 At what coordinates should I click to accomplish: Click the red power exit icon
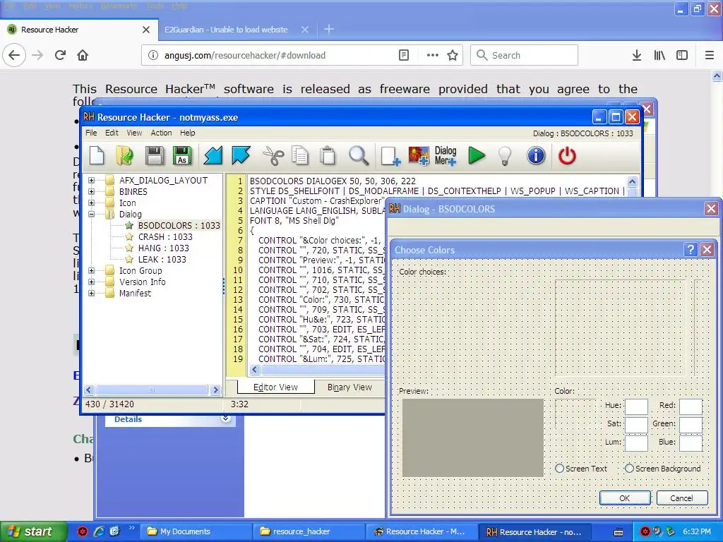click(567, 156)
